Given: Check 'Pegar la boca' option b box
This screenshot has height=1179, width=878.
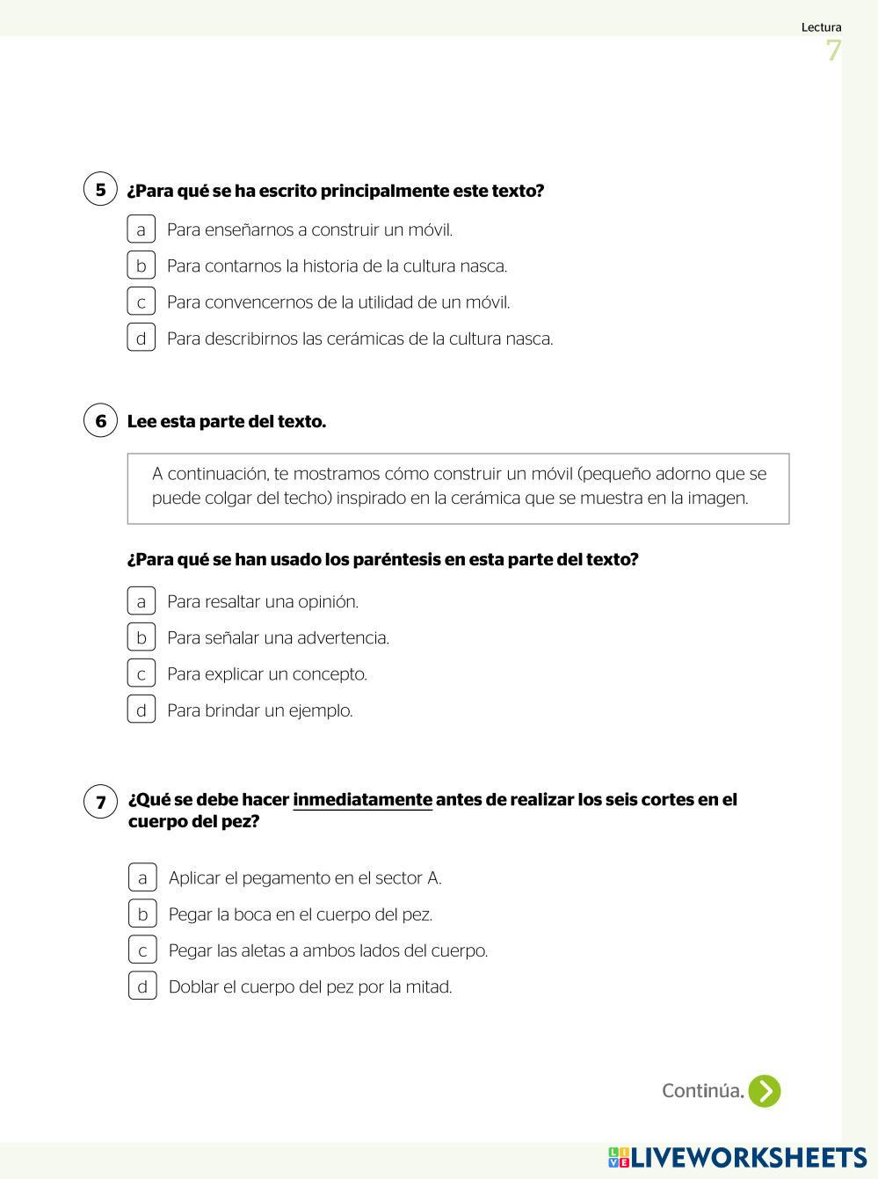Looking at the screenshot, I should coord(142,913).
